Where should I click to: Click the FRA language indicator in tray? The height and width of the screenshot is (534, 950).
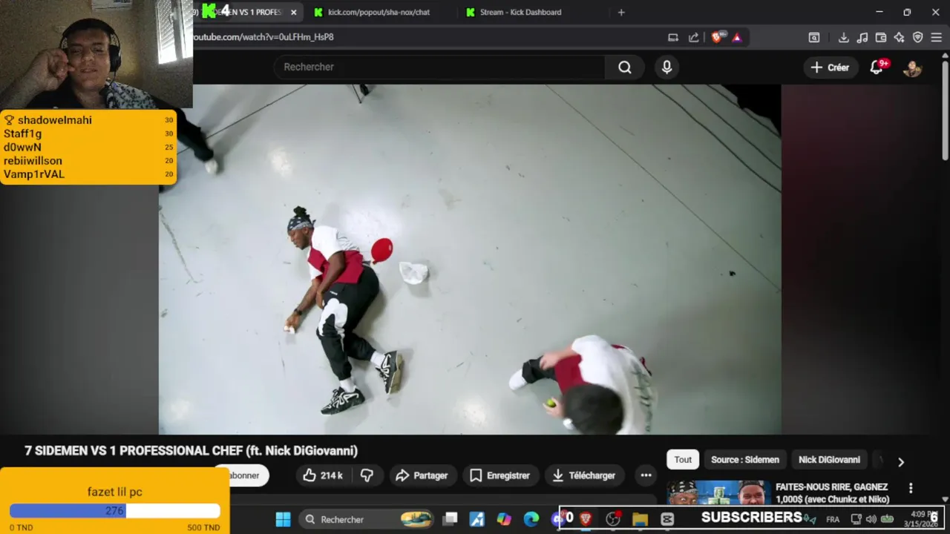click(833, 520)
